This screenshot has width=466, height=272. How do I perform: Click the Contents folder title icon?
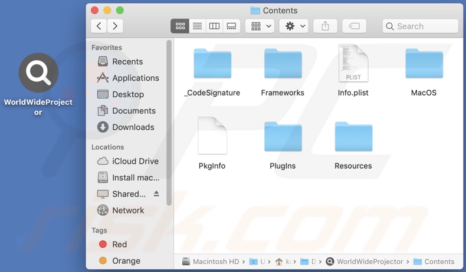255,11
